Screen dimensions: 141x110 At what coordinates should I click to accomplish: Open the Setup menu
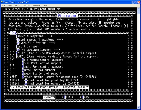pyautogui.click(x=17, y=5)
